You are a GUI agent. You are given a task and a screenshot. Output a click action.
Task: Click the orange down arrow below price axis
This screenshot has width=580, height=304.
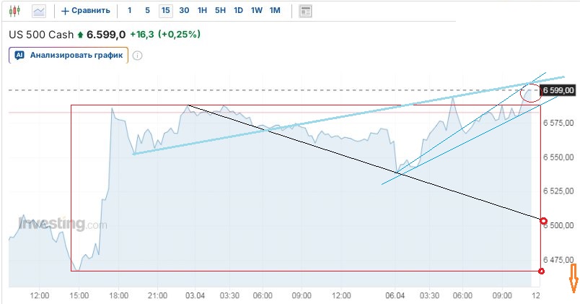click(x=574, y=278)
